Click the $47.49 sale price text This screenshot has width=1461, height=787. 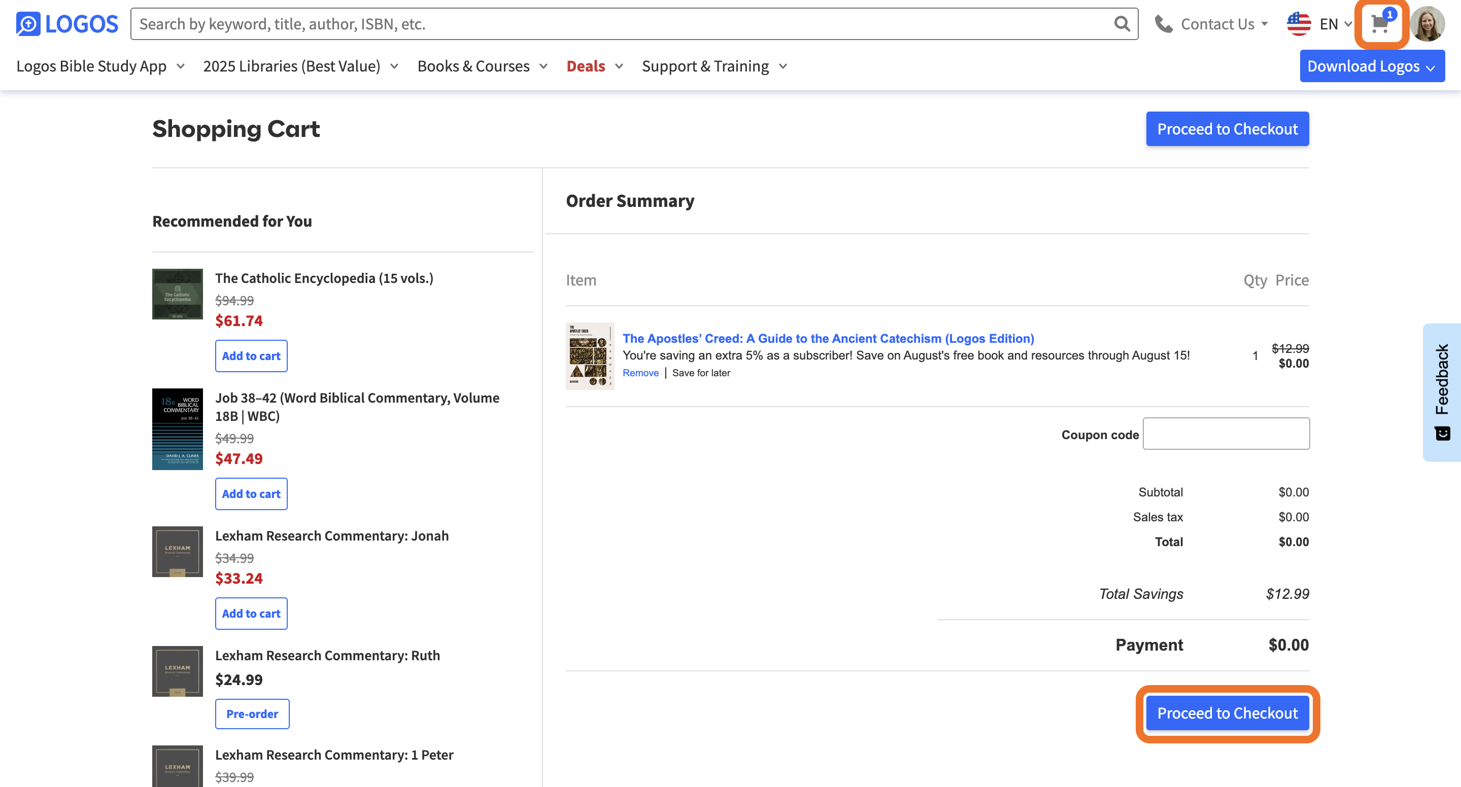(x=239, y=458)
